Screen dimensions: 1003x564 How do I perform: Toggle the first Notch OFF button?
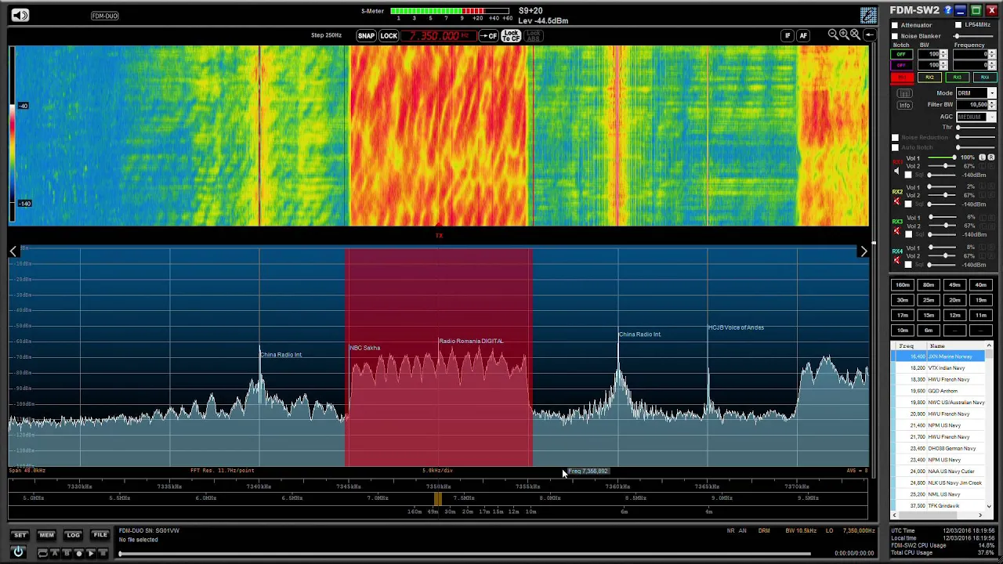[901, 54]
